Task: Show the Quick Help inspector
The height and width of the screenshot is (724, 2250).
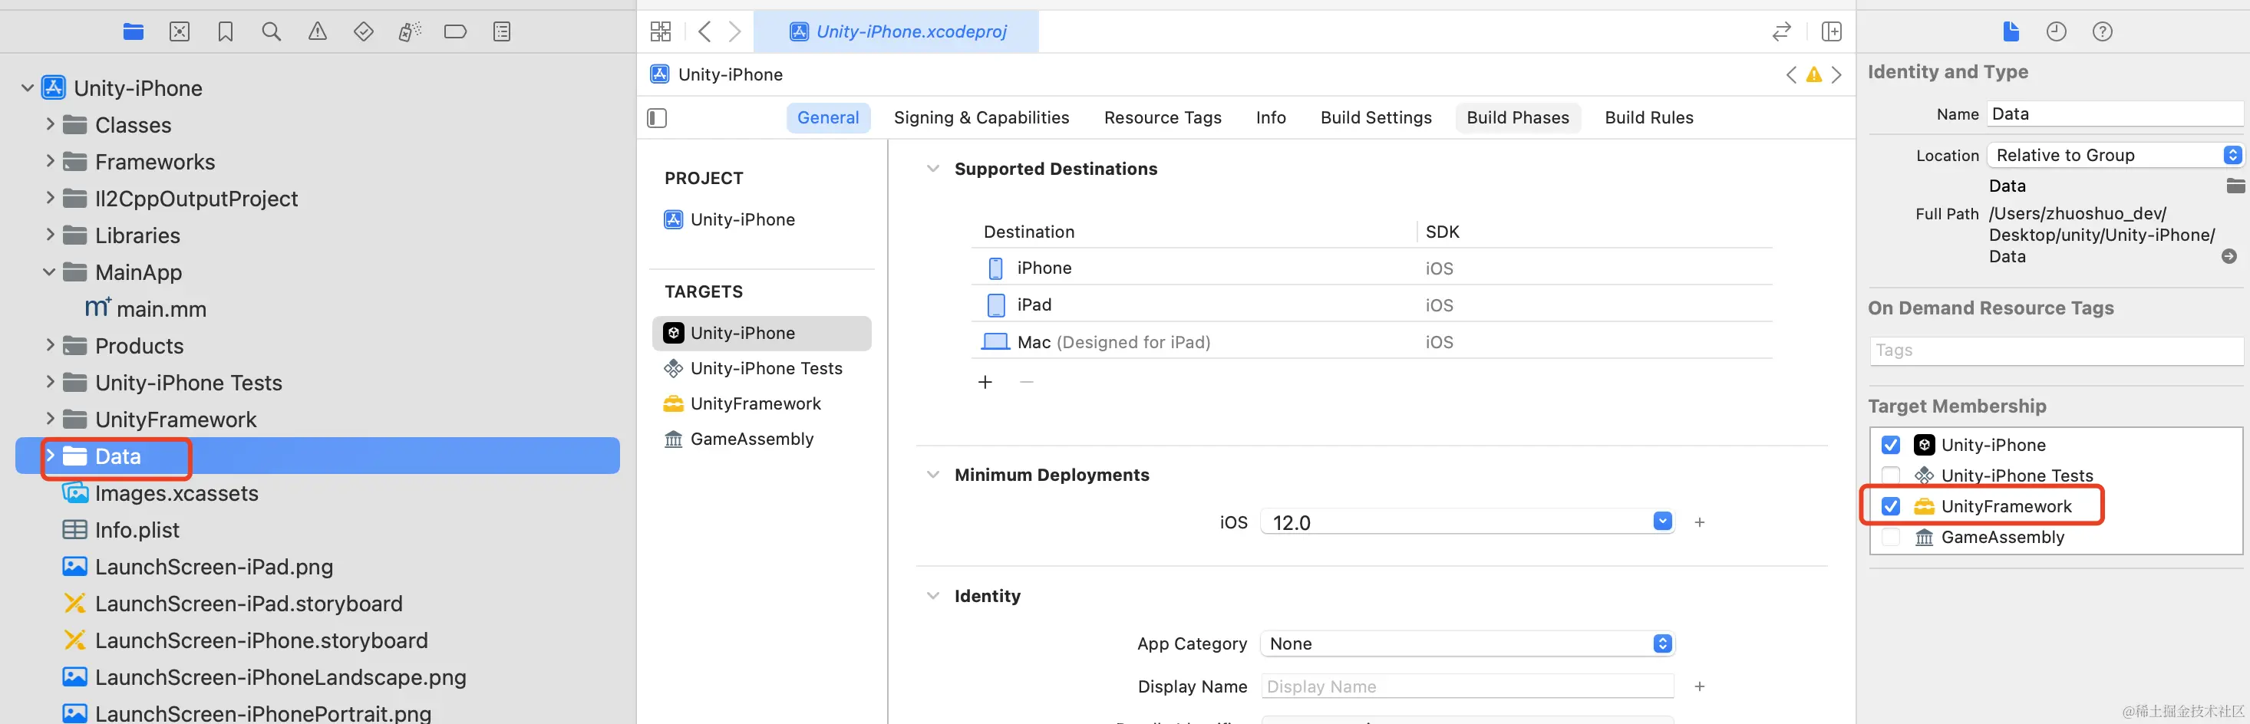Action: tap(2103, 32)
